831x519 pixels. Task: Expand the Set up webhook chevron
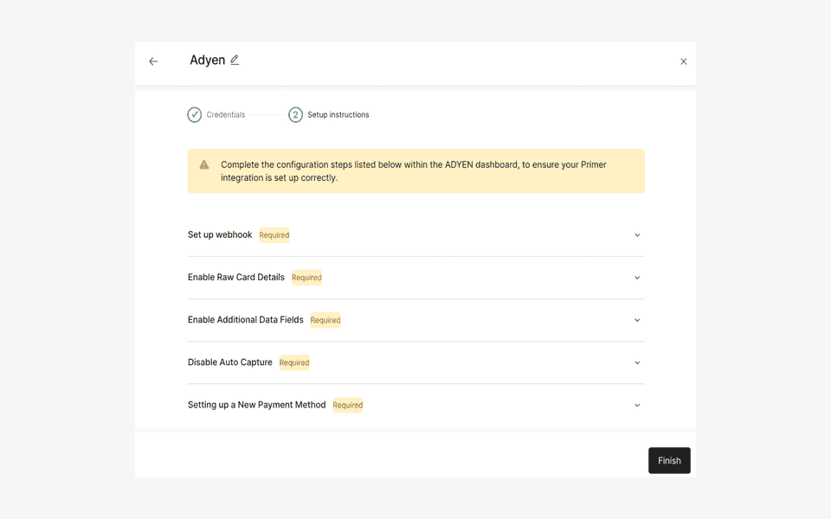point(637,235)
